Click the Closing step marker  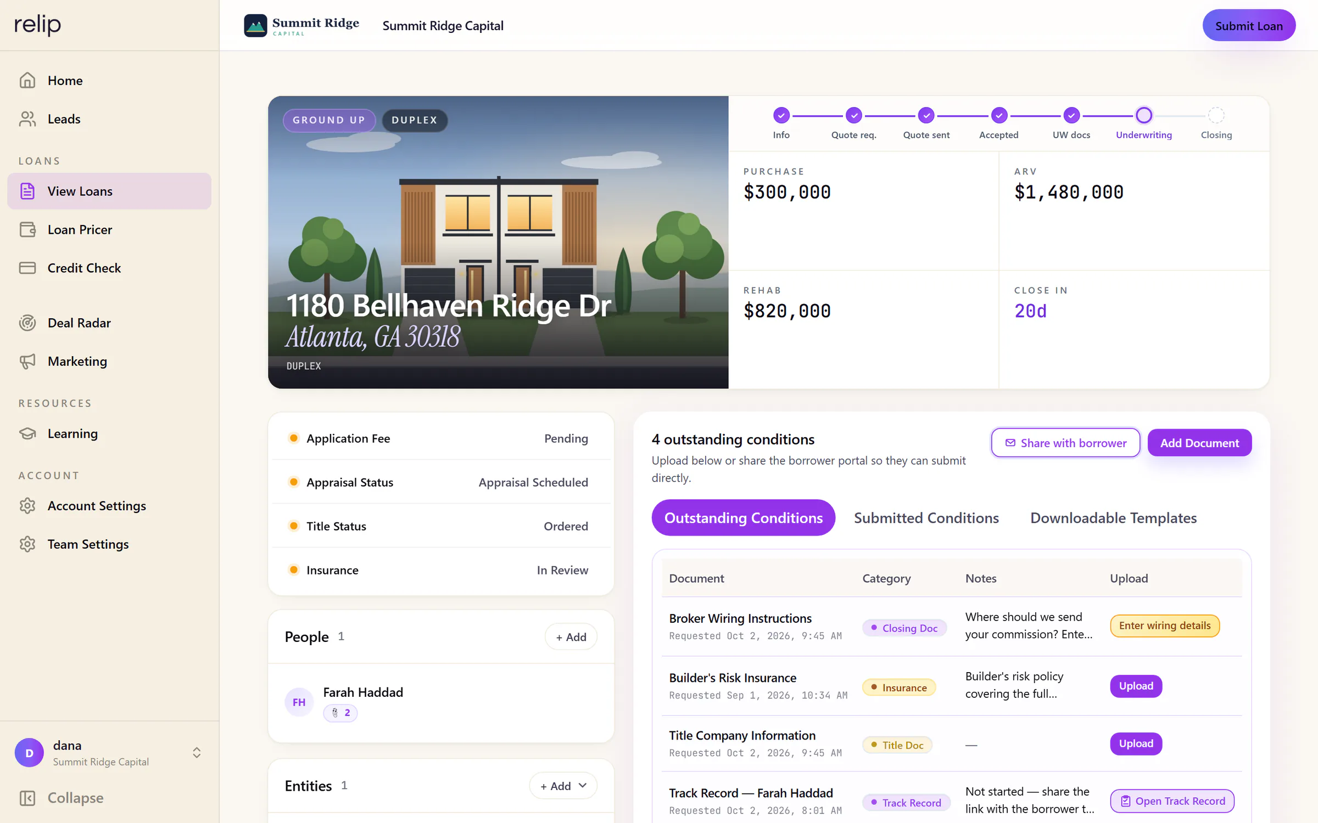[x=1216, y=115]
